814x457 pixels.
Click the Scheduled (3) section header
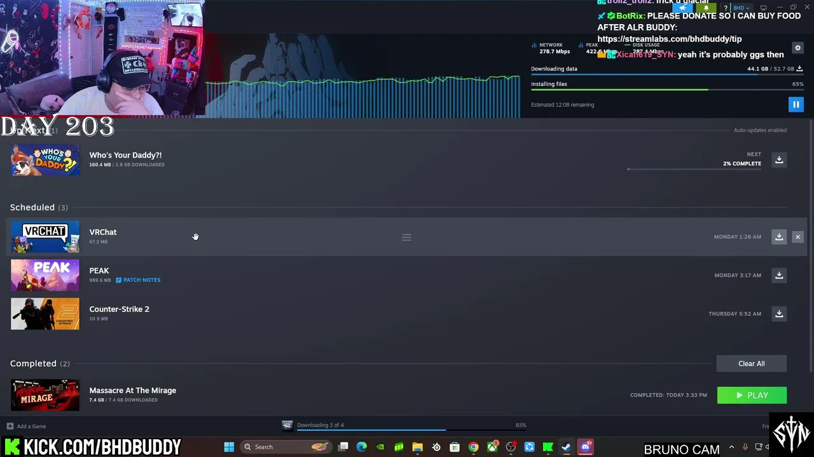point(39,208)
